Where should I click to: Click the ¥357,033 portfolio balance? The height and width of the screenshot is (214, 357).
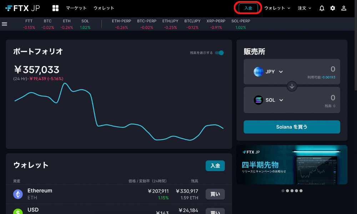tap(37, 70)
